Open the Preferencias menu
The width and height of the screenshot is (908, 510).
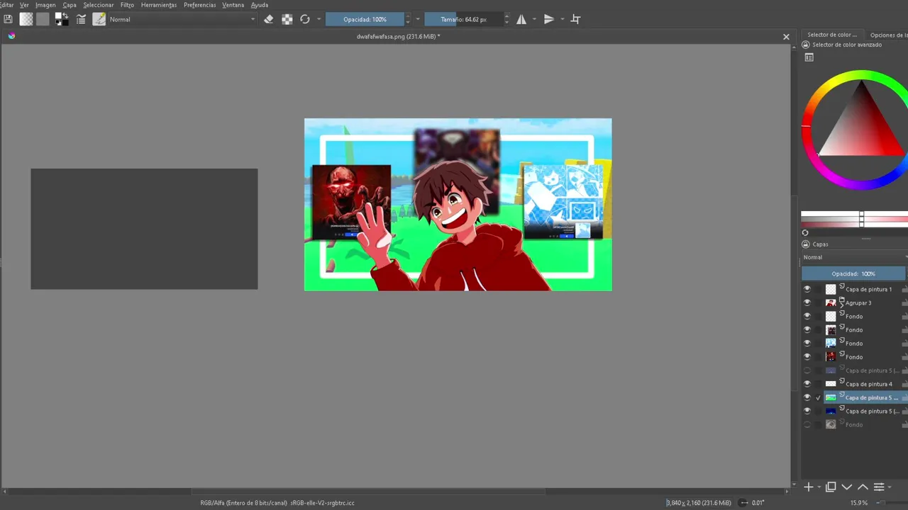pos(200,5)
